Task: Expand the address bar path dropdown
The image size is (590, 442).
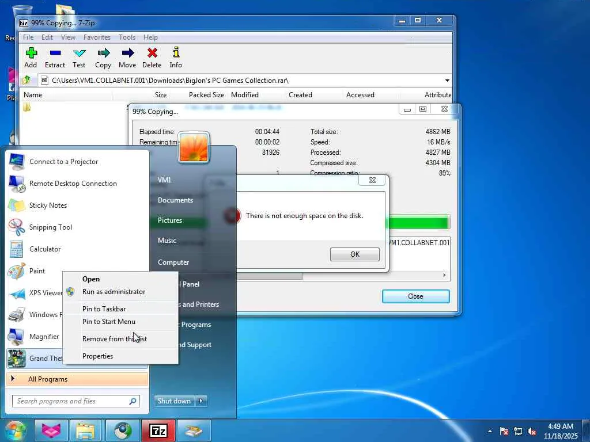Action: 447,81
